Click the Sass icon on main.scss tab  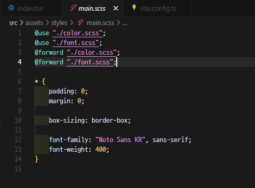point(73,8)
